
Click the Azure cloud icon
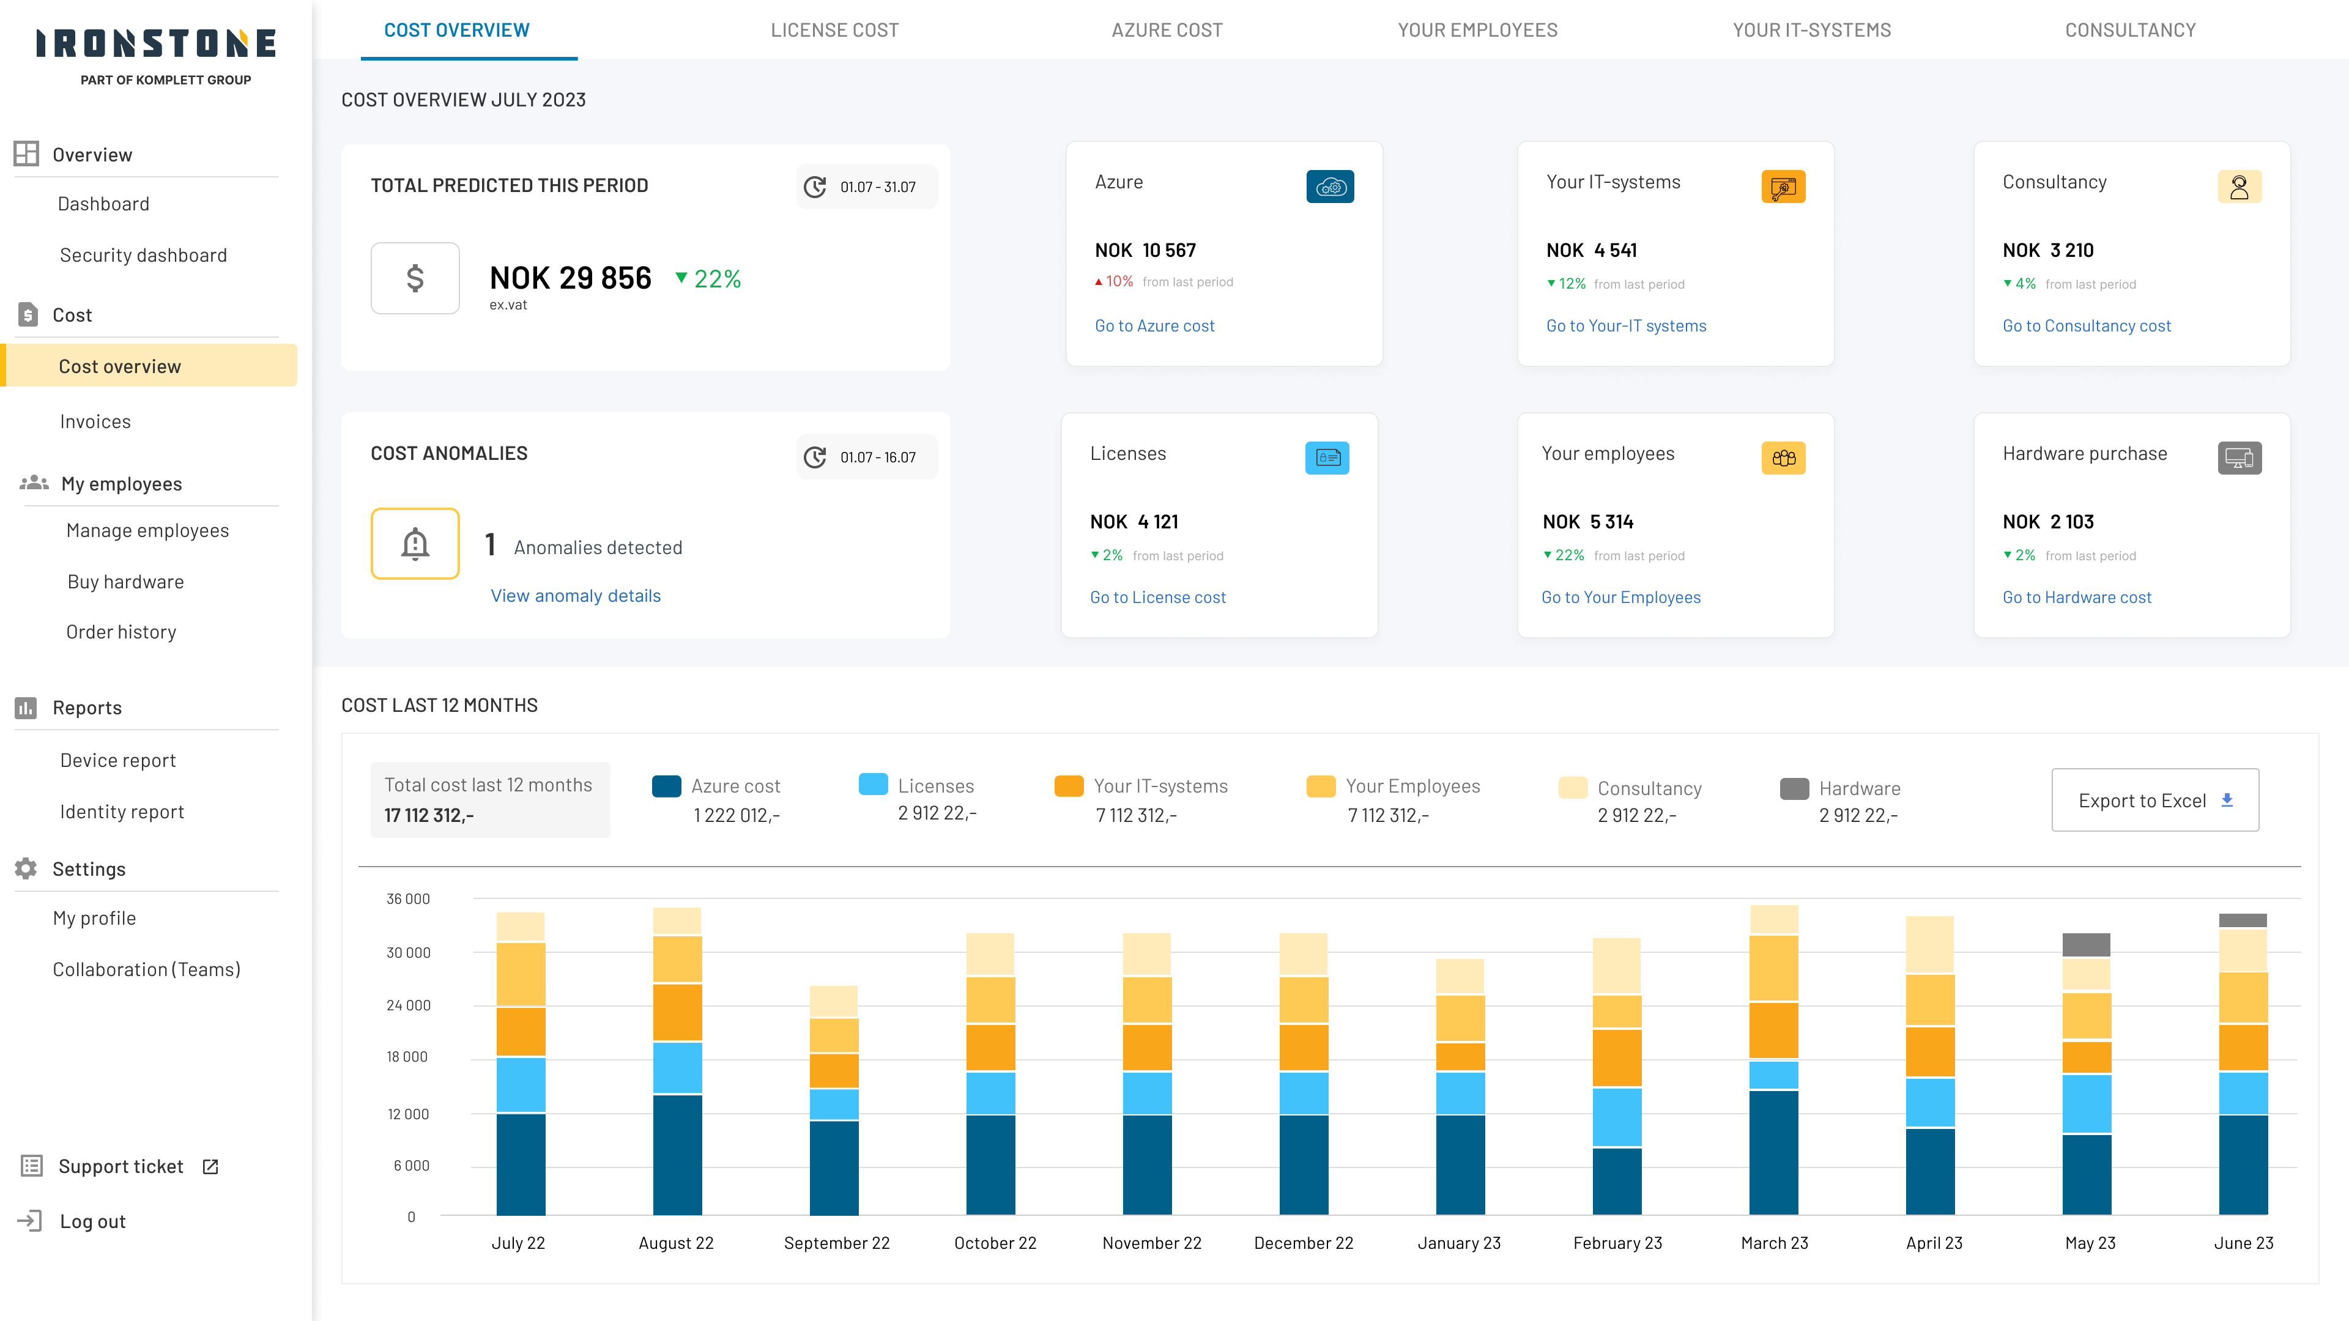tap(1329, 187)
